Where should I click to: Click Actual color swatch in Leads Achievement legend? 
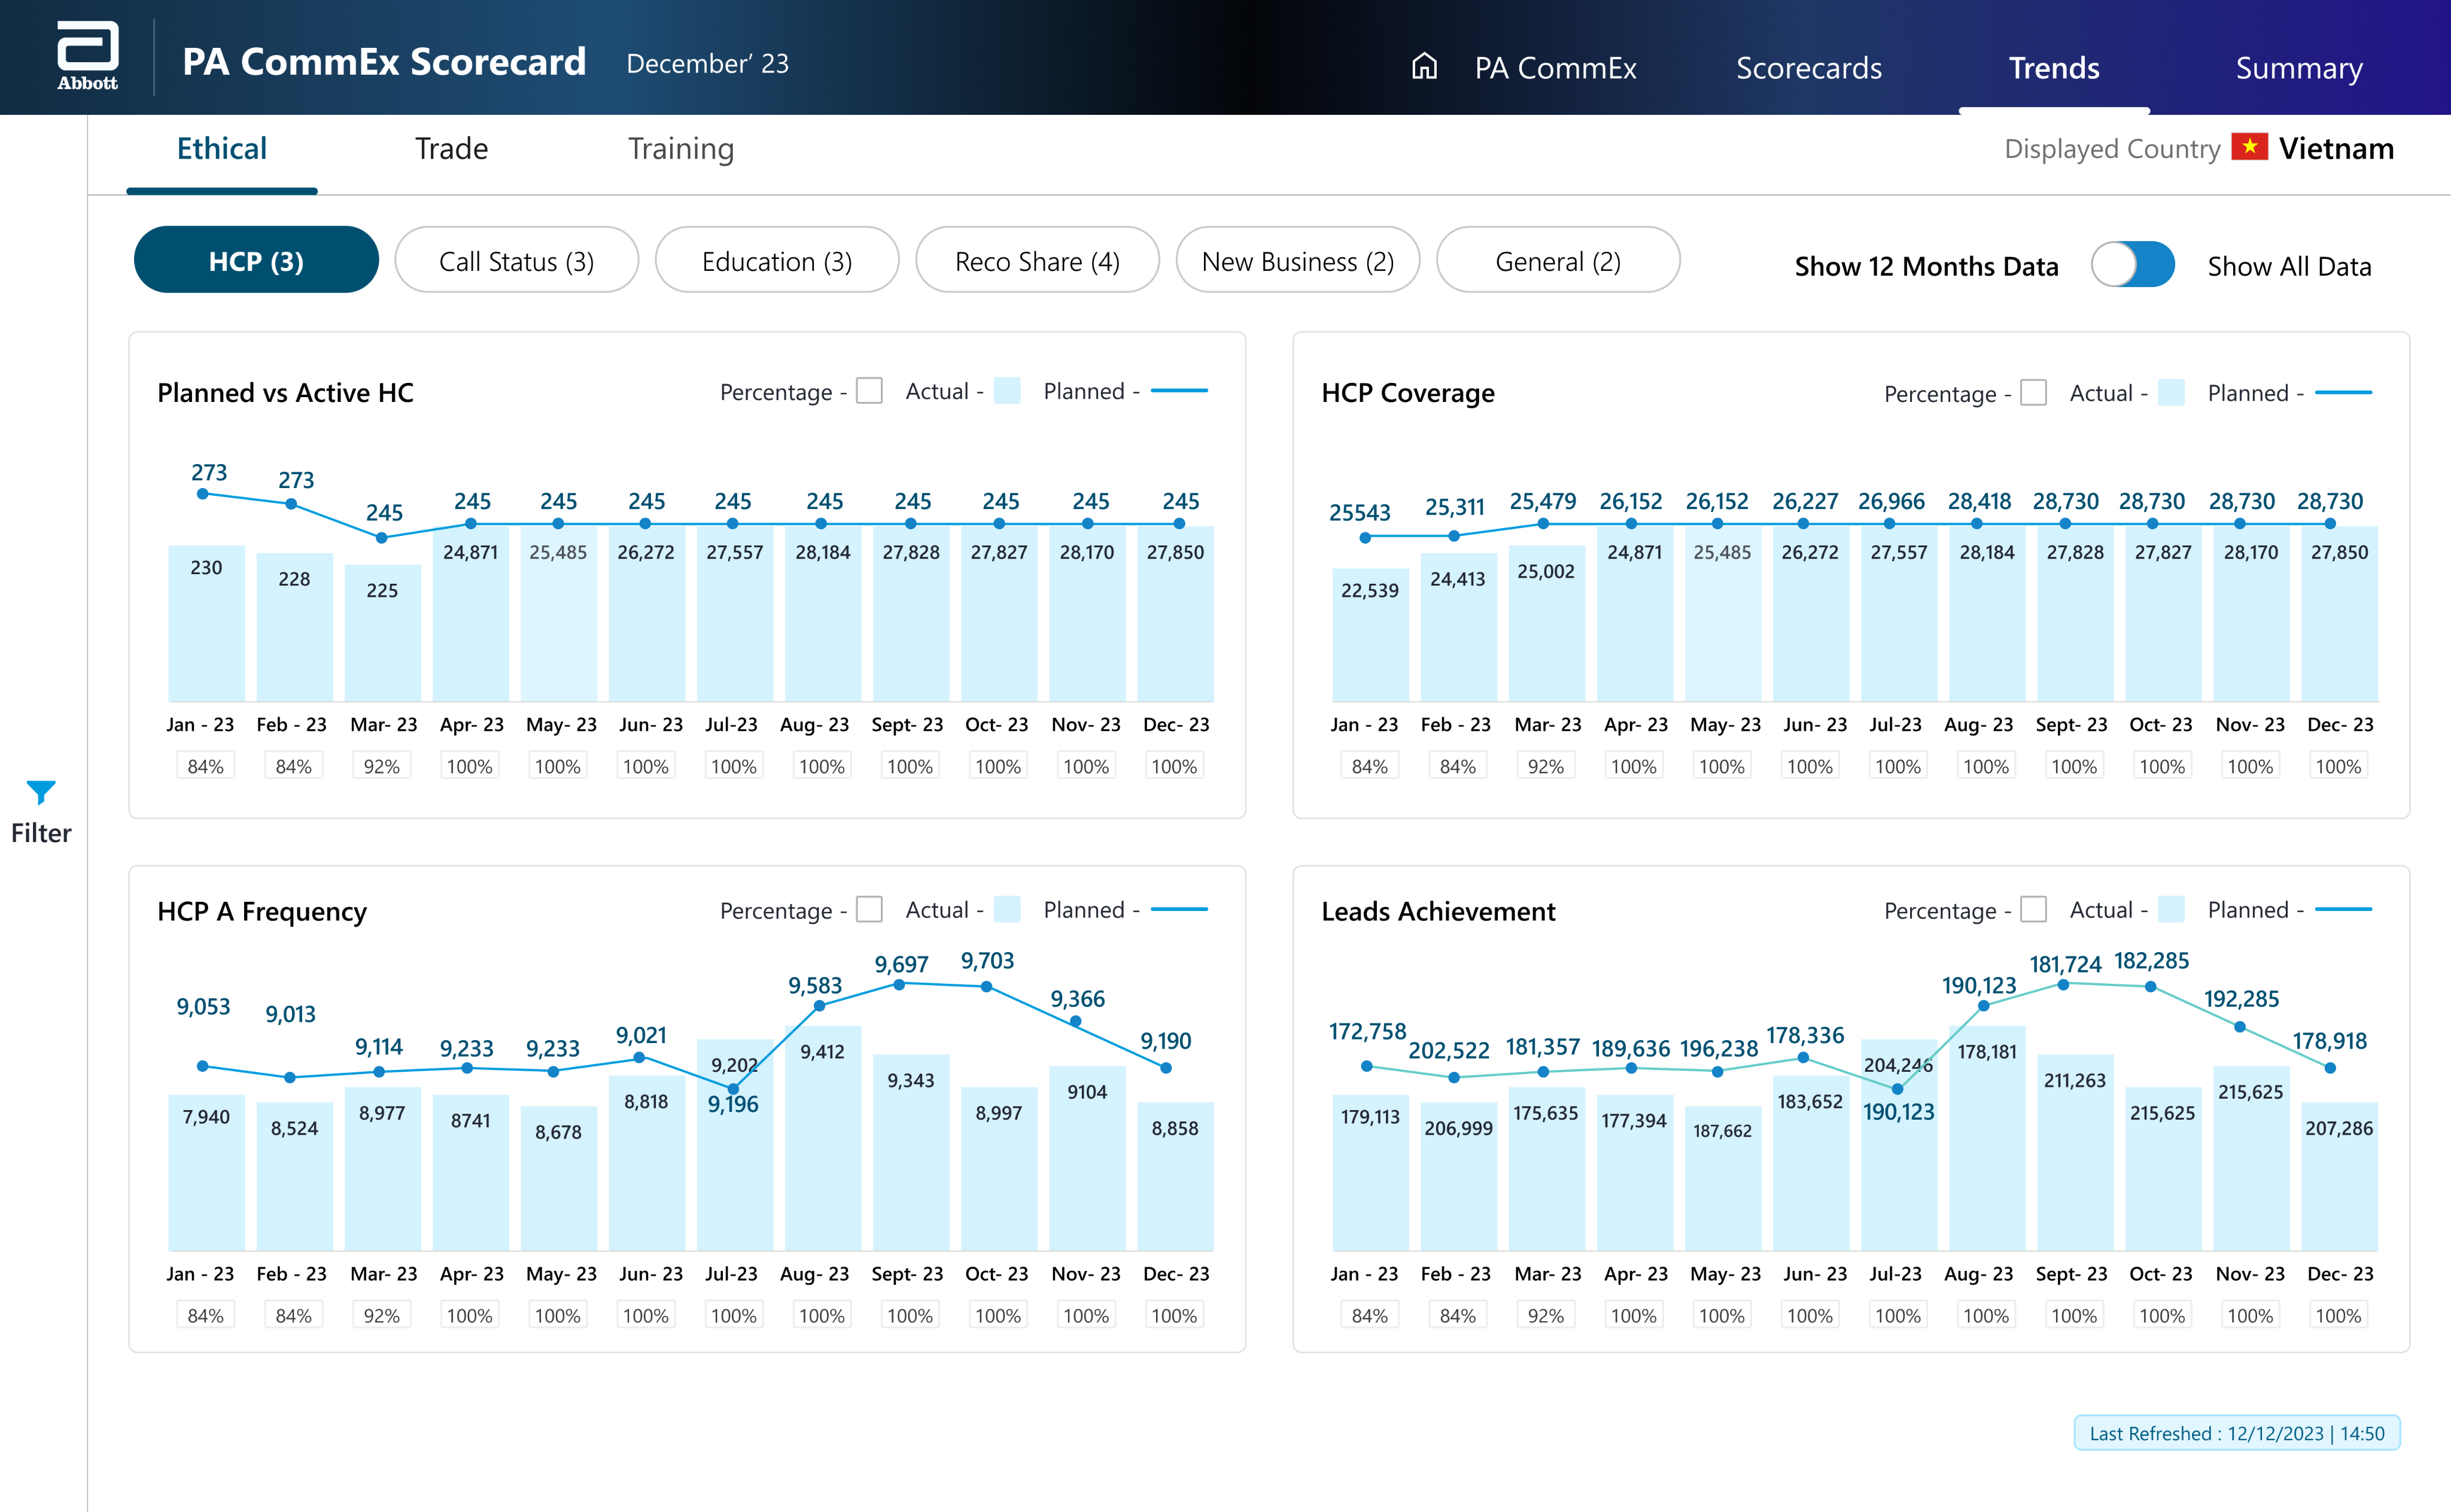[2171, 909]
